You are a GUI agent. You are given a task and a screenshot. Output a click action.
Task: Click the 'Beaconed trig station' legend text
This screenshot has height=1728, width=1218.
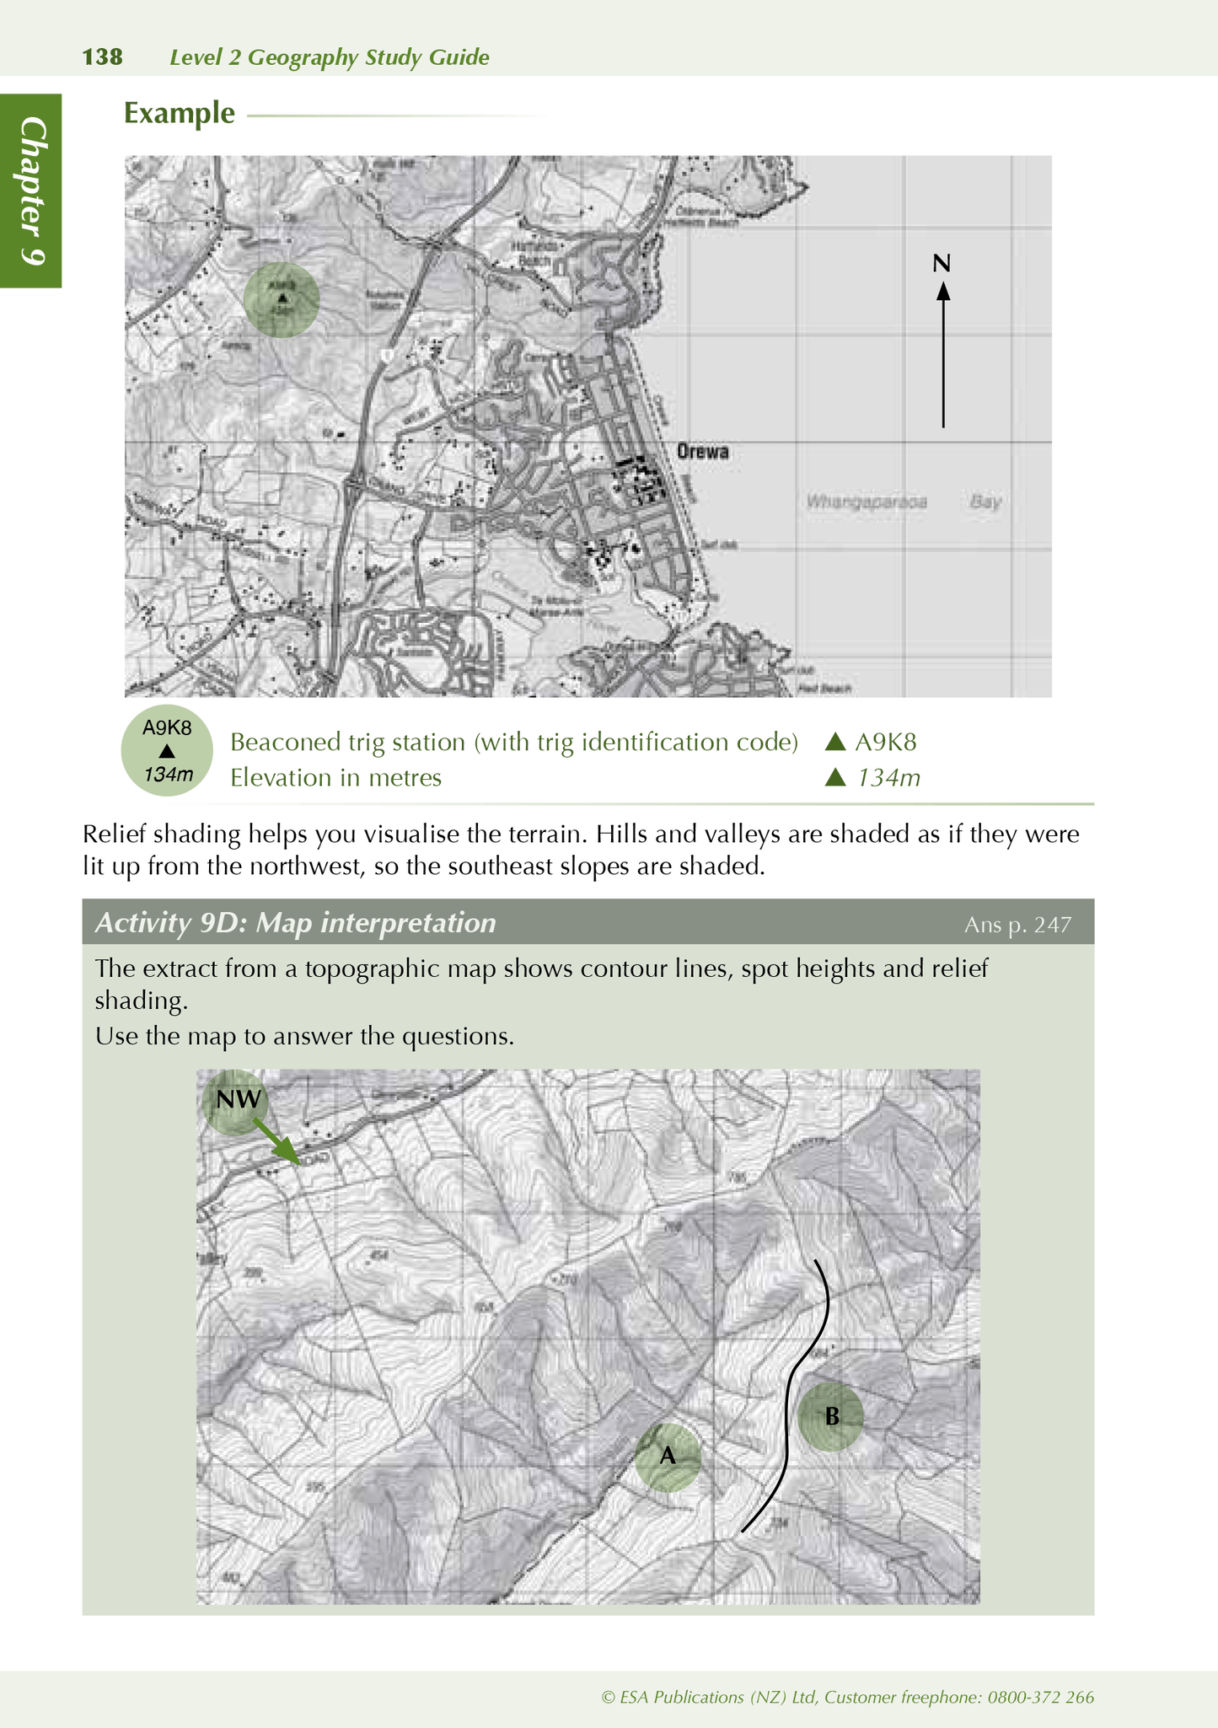pyautogui.click(x=513, y=742)
